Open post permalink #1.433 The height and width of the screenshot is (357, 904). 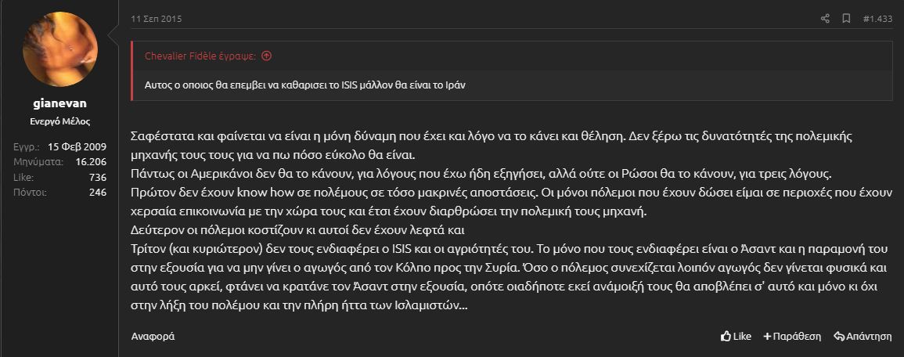[x=877, y=19]
